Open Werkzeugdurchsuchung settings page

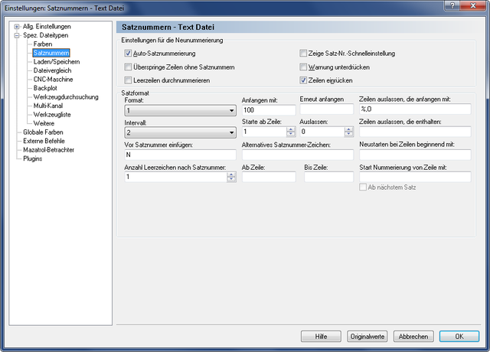(x=66, y=97)
